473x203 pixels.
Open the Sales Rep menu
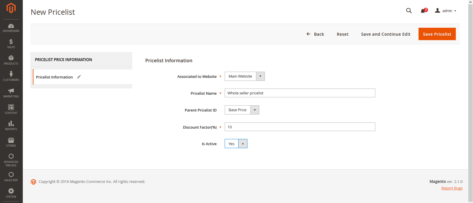click(x=11, y=177)
